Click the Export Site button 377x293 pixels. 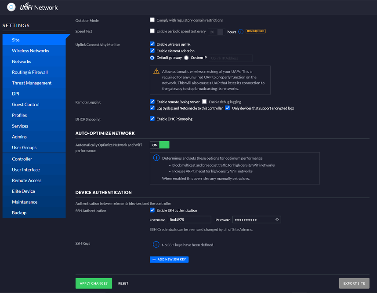[354, 283]
